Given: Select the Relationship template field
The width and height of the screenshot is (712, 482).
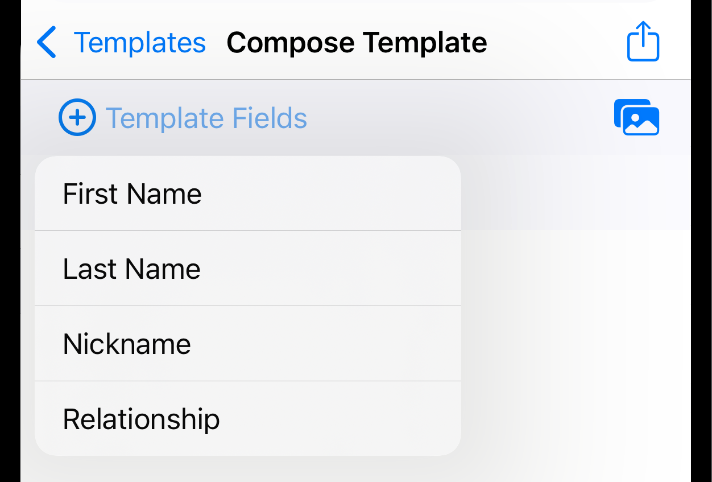Looking at the screenshot, I should point(248,419).
